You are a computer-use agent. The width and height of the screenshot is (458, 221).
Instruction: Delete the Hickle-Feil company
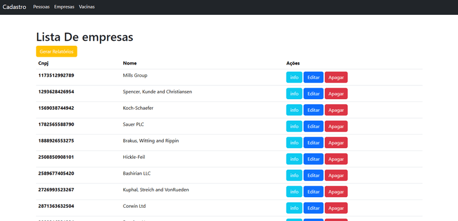336,159
